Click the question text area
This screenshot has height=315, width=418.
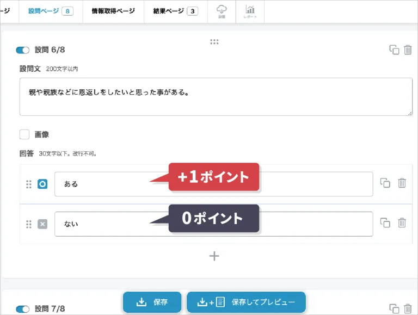click(x=216, y=97)
